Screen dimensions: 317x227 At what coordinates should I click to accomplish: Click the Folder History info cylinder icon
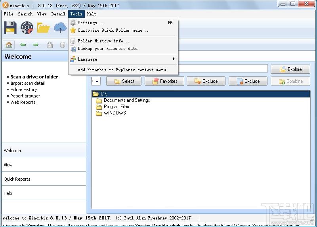point(73,41)
